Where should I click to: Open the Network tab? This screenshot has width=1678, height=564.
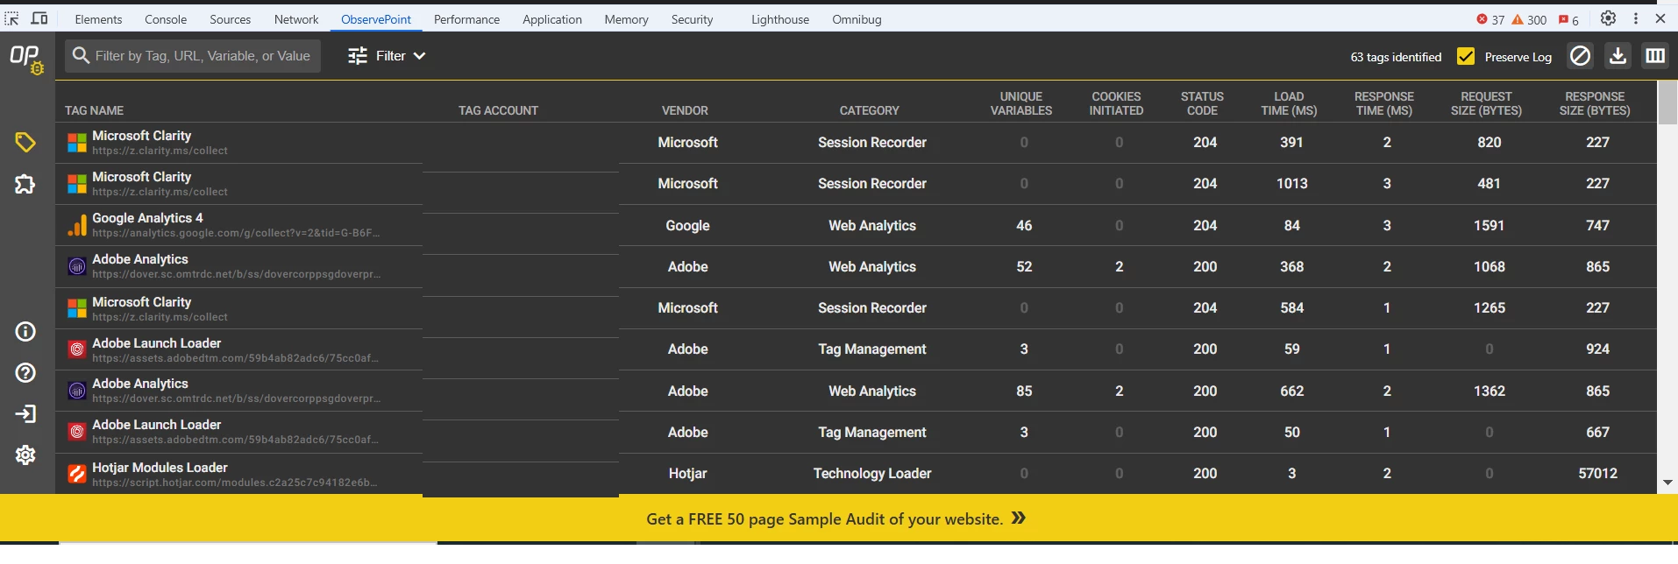coord(296,19)
